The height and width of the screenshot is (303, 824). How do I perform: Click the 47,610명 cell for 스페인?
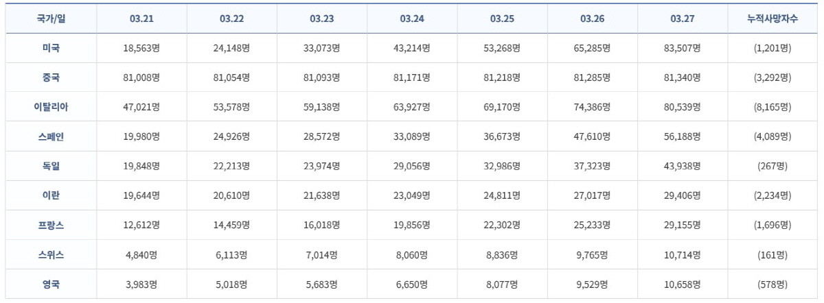593,136
